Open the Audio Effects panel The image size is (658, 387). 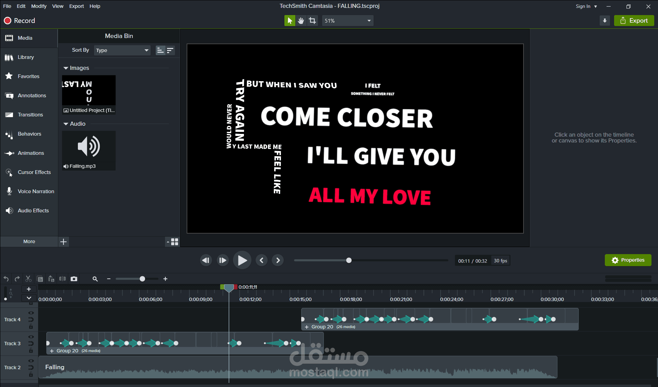29,211
